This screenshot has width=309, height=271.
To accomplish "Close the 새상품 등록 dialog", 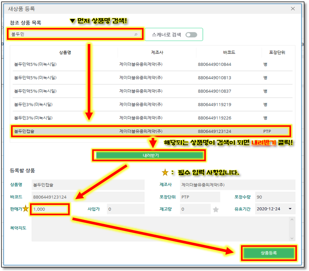I will click(x=293, y=9).
